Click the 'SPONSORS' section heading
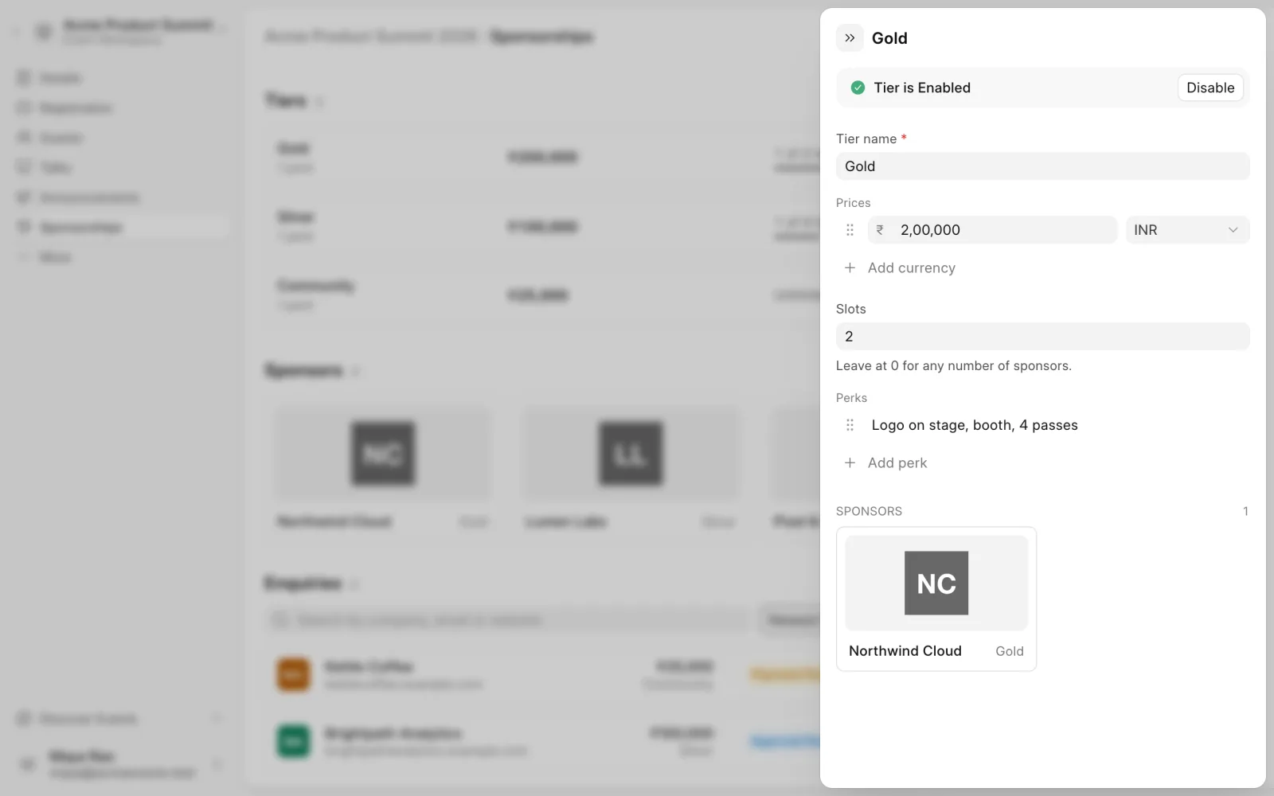 tap(869, 511)
